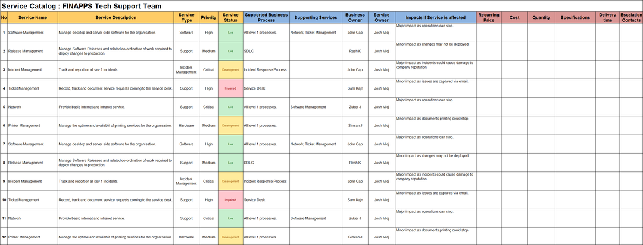Click the green Live status in row 1
The width and height of the screenshot is (643, 245).
(x=230, y=33)
